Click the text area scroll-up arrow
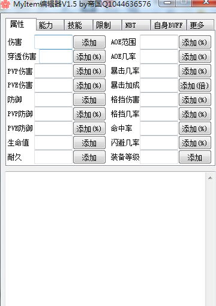The image size is (216, 306). pos(210,178)
